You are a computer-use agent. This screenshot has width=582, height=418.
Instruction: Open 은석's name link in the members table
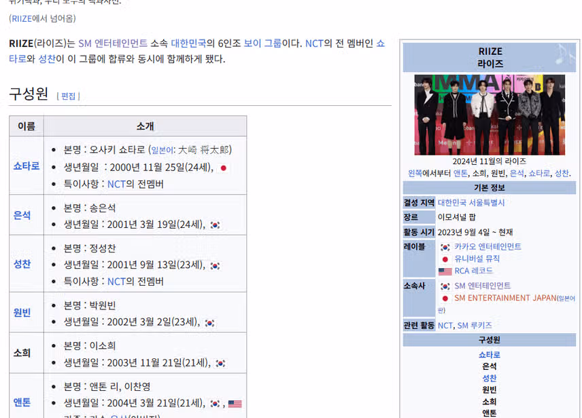point(22,215)
